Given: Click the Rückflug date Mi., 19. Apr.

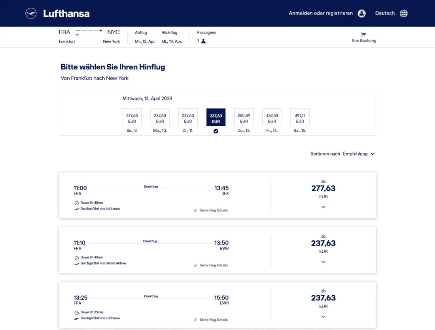Looking at the screenshot, I should coord(172,41).
